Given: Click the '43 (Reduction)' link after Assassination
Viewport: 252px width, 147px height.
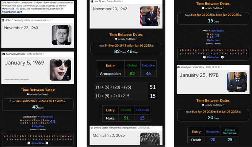Looking at the screenshot, I should [46, 116].
